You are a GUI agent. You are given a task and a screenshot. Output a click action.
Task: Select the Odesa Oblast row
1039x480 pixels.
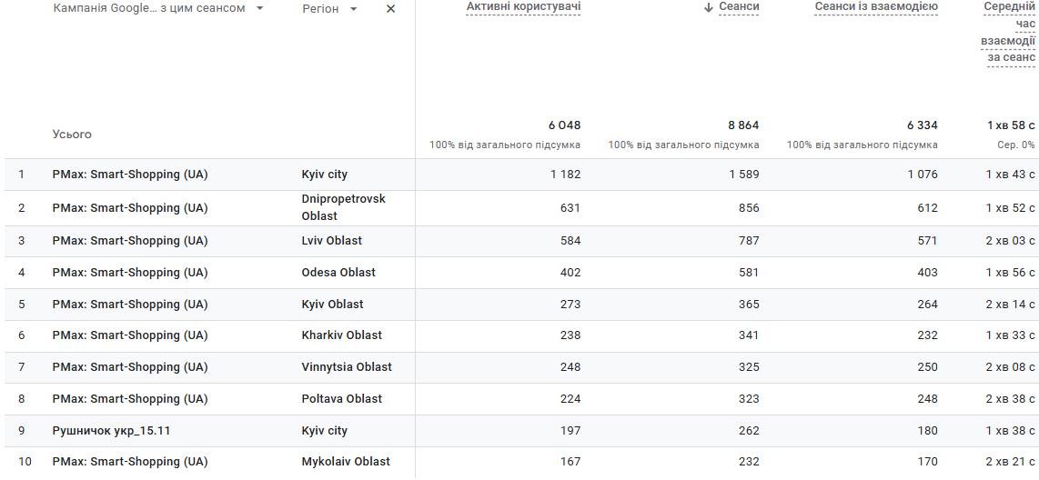point(338,273)
